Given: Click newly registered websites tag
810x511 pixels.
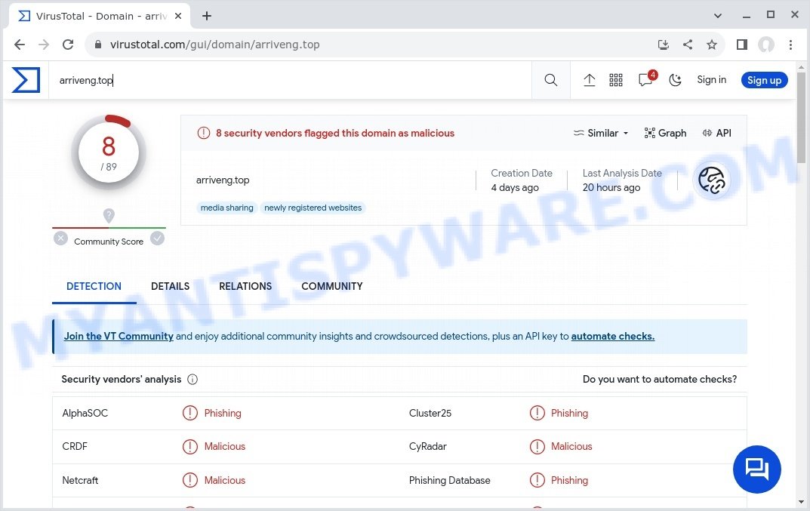Looking at the screenshot, I should (313, 208).
